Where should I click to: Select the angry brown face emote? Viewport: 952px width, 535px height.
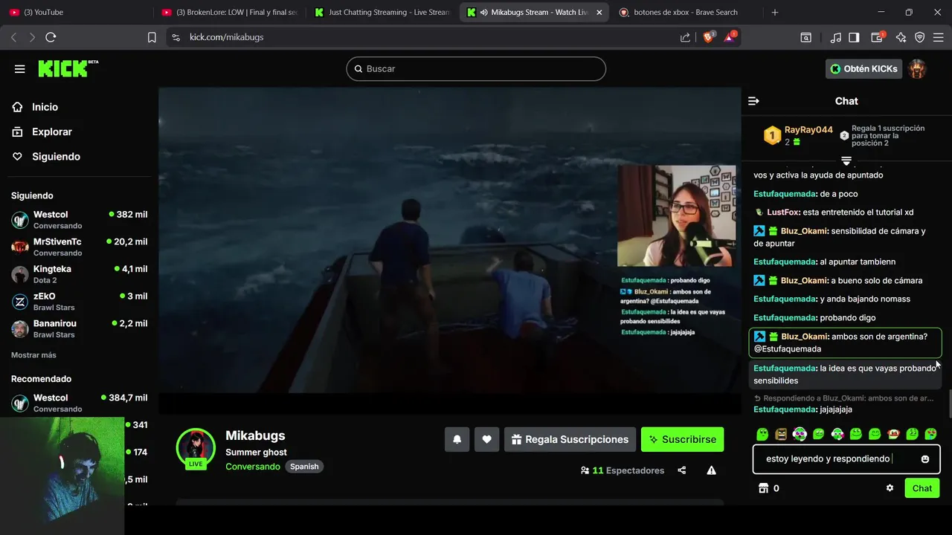coord(781,434)
